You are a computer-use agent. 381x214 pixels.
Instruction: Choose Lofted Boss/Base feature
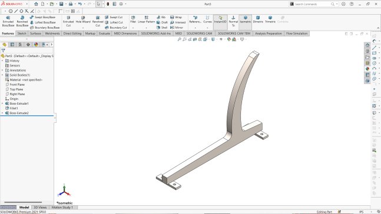pyautogui.click(x=42, y=22)
